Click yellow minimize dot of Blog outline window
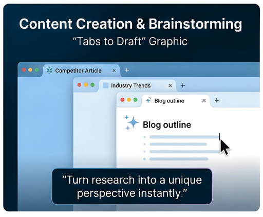Image resolution: width=263 pixels, height=217 pixels. (x=129, y=100)
